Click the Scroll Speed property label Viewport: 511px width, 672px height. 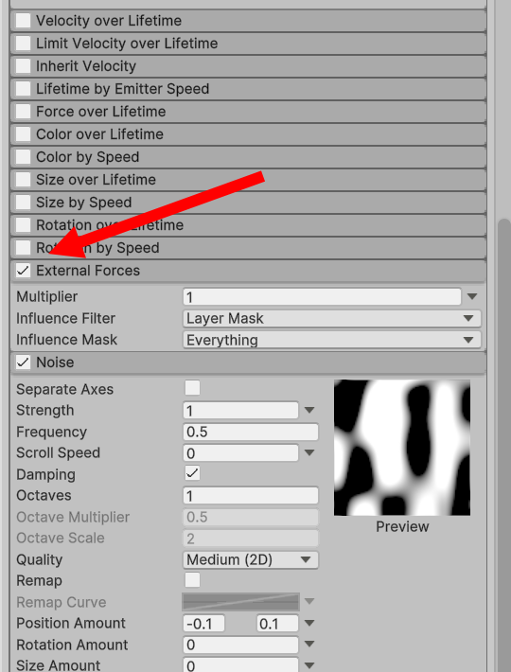[x=58, y=452]
